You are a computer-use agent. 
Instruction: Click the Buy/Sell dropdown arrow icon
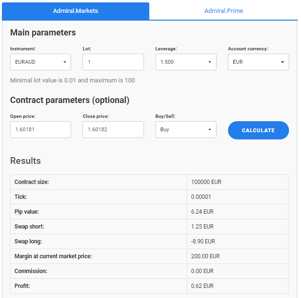210,129
